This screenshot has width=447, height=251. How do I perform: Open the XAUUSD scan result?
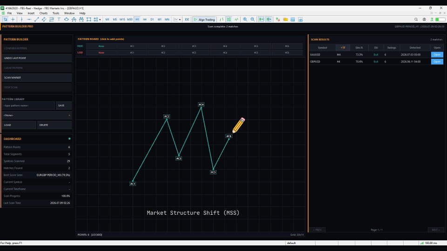pos(437,55)
